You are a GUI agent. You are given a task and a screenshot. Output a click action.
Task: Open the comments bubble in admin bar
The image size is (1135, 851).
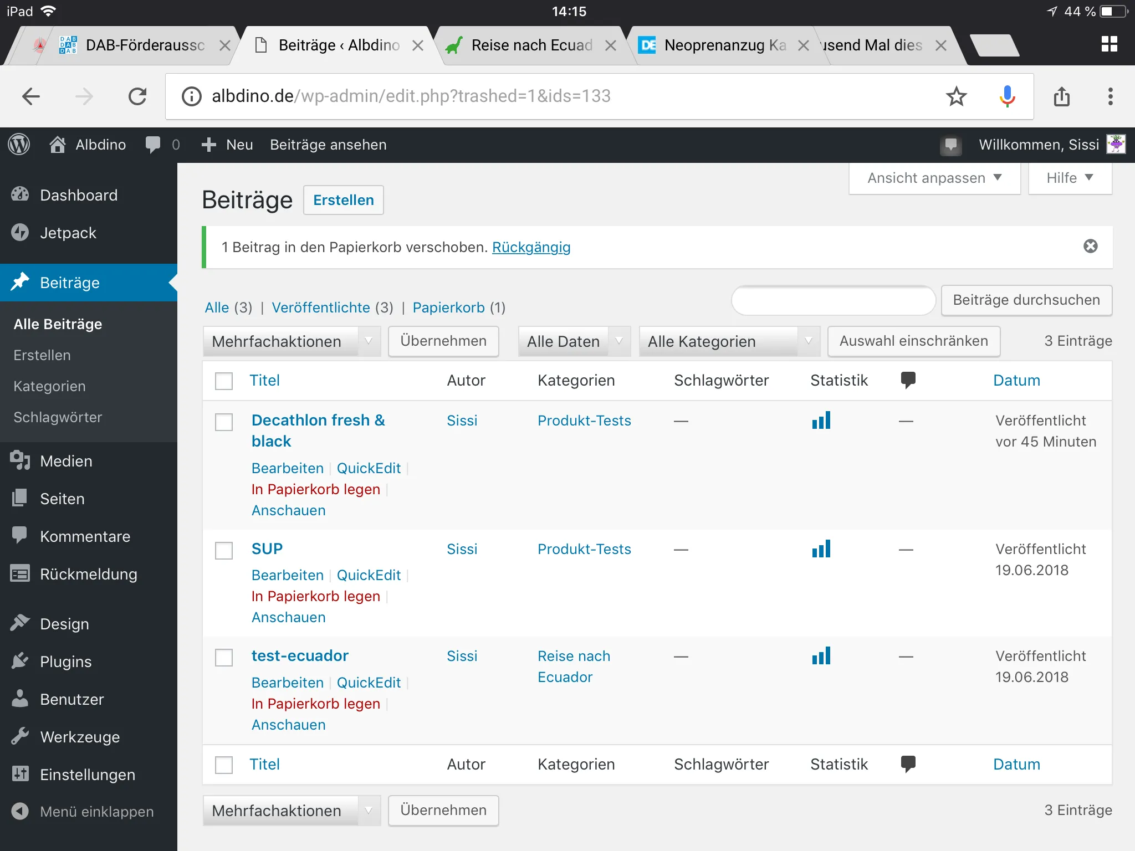153,145
